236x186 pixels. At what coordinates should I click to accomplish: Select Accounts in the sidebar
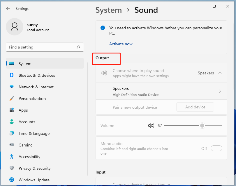tap(27, 122)
